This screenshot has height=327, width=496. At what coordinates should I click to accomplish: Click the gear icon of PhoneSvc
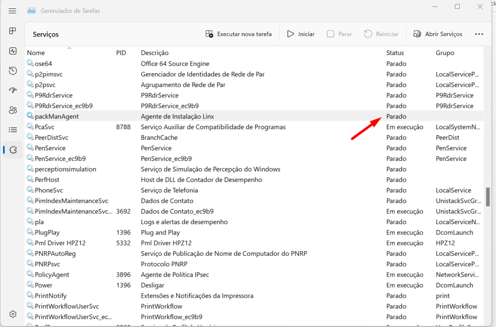pyautogui.click(x=30, y=189)
